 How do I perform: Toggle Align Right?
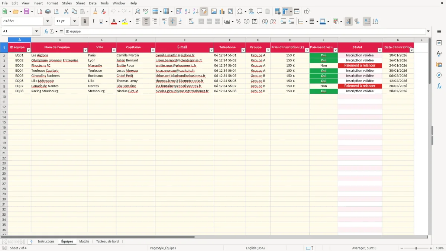154,22
